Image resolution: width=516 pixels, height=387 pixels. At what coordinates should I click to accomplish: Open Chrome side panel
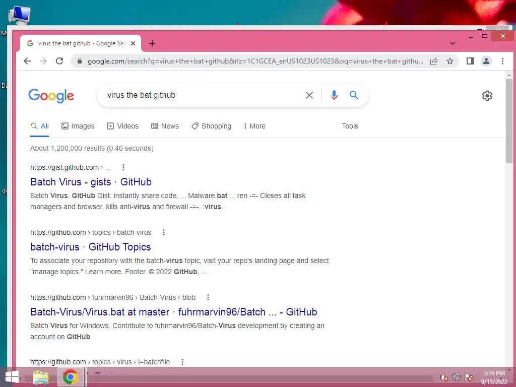click(x=470, y=61)
